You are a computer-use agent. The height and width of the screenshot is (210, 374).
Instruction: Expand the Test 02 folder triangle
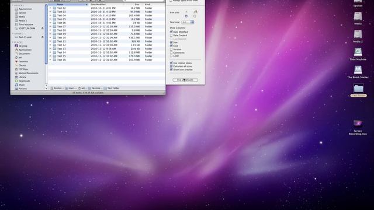click(50, 8)
